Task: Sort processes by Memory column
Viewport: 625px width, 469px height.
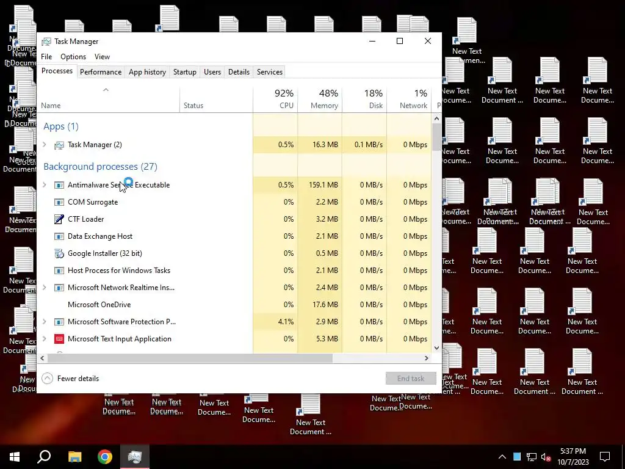Action: coord(320,99)
